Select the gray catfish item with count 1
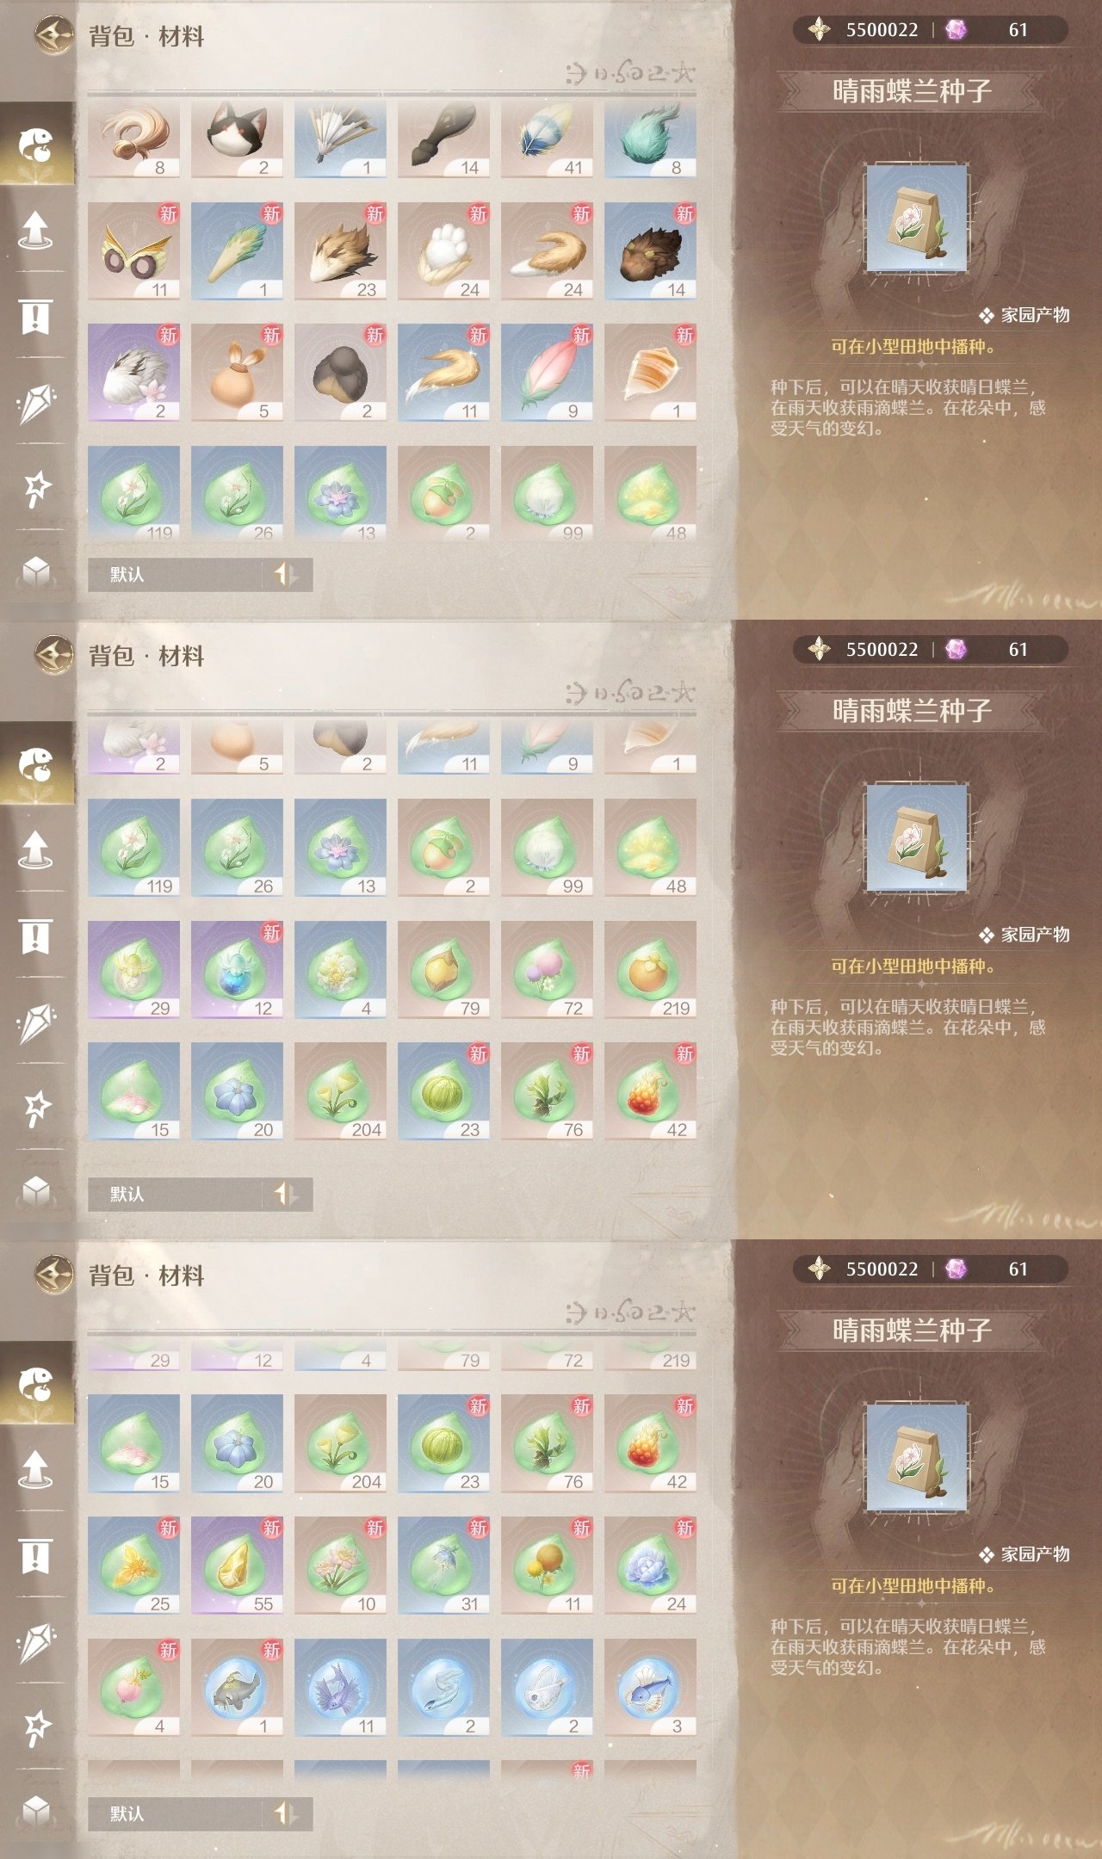 pos(237,1688)
